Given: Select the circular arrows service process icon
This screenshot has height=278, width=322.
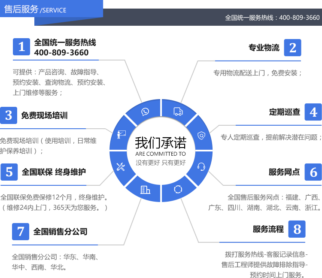Looking at the screenshot, I should tap(177, 189).
